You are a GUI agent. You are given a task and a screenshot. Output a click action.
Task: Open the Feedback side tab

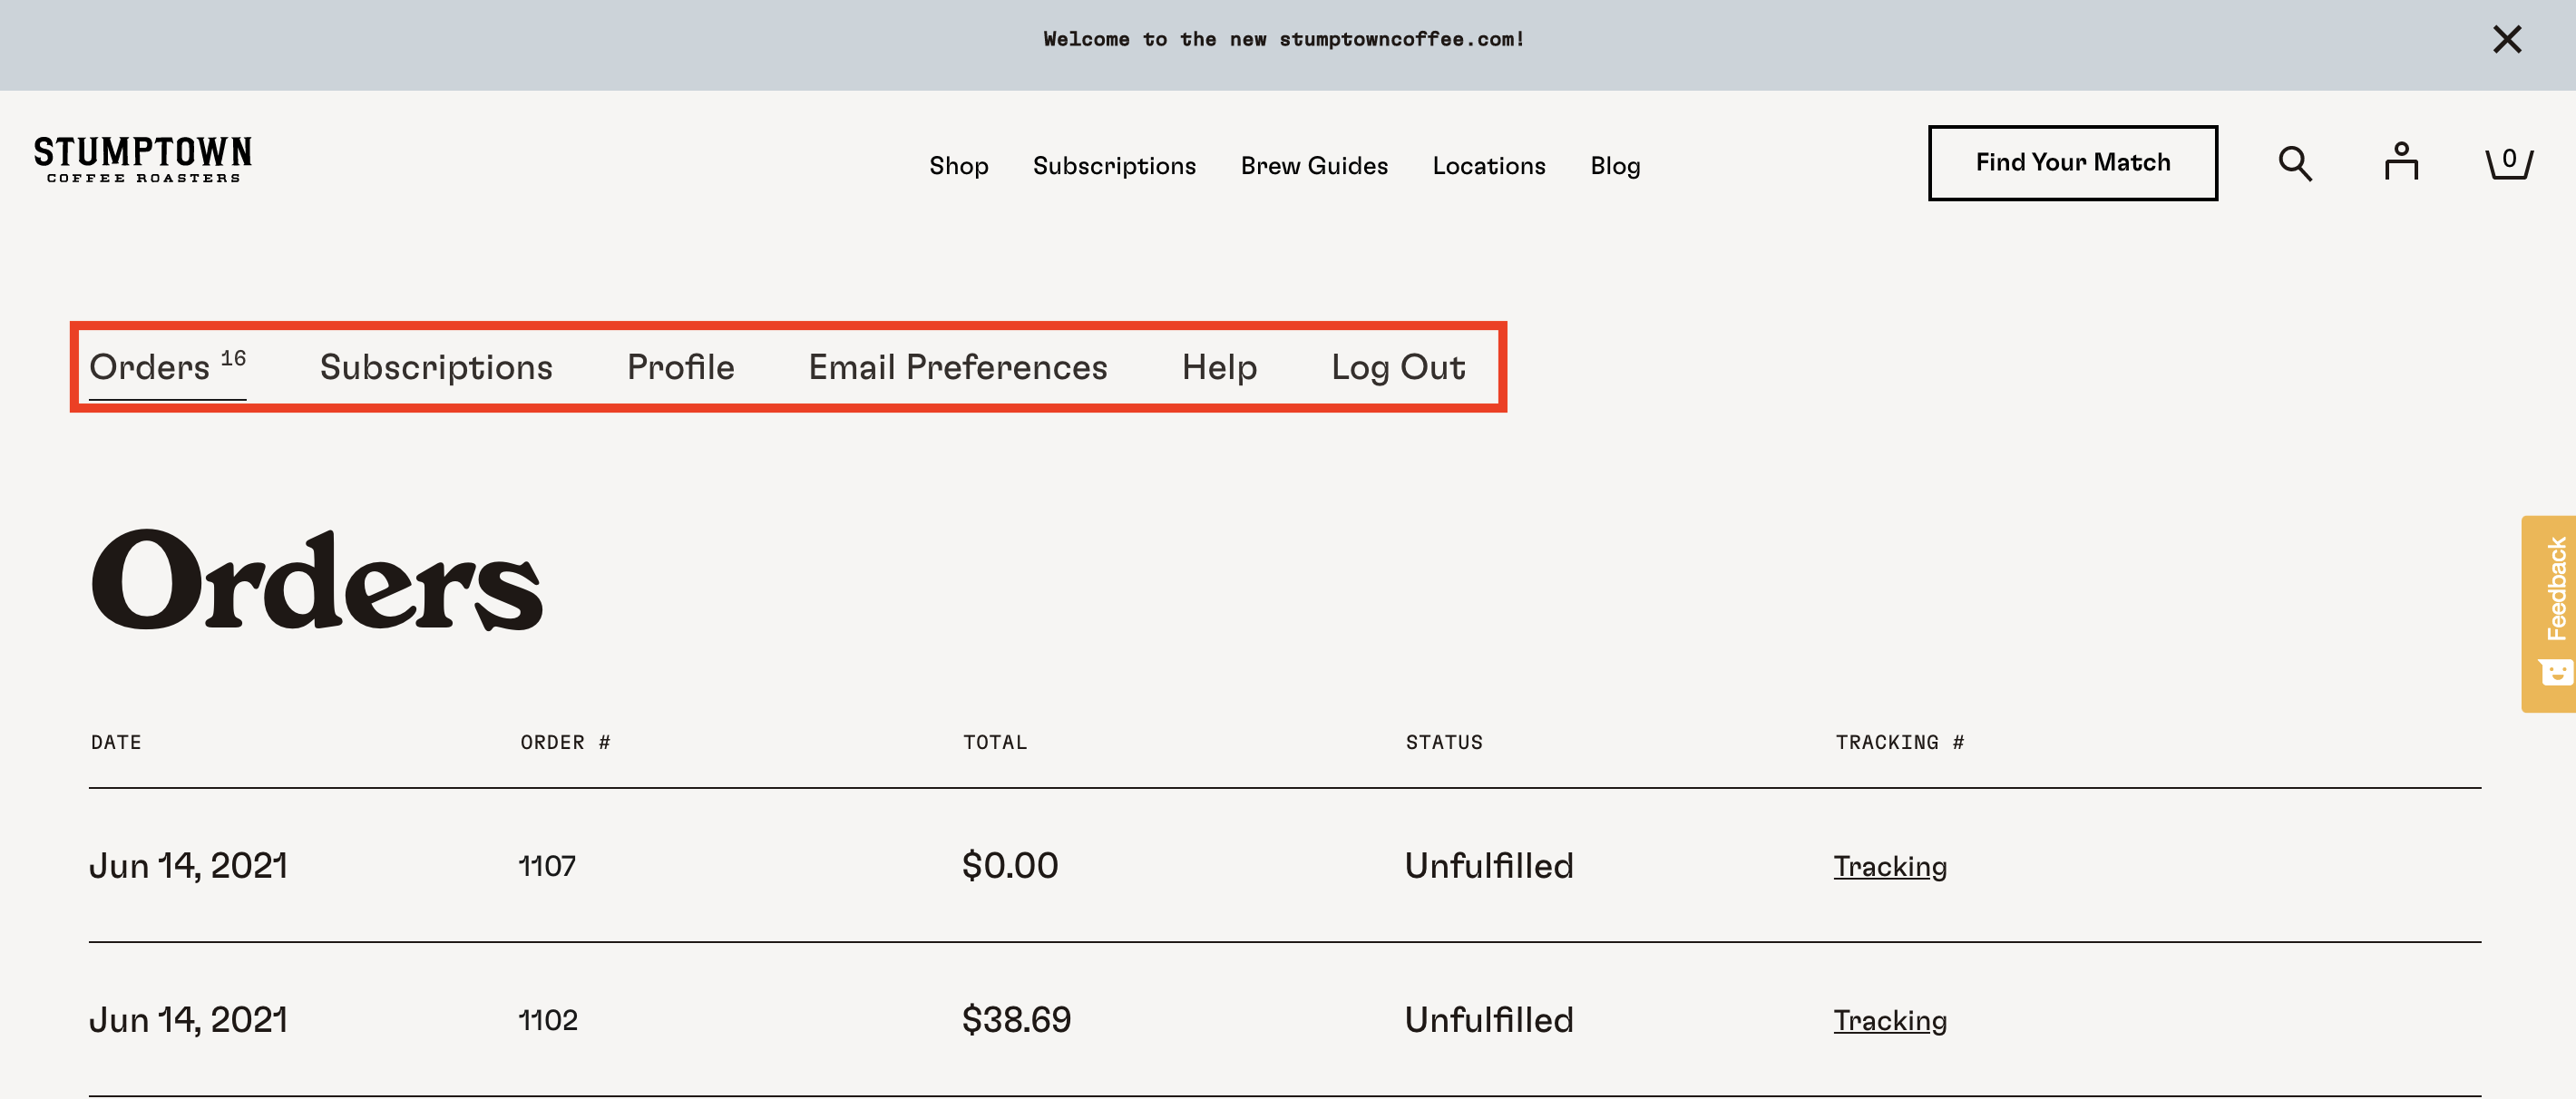pos(2548,613)
